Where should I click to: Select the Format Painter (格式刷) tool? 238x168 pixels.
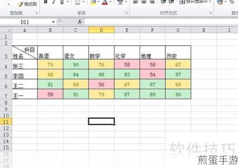(x=27, y=4)
